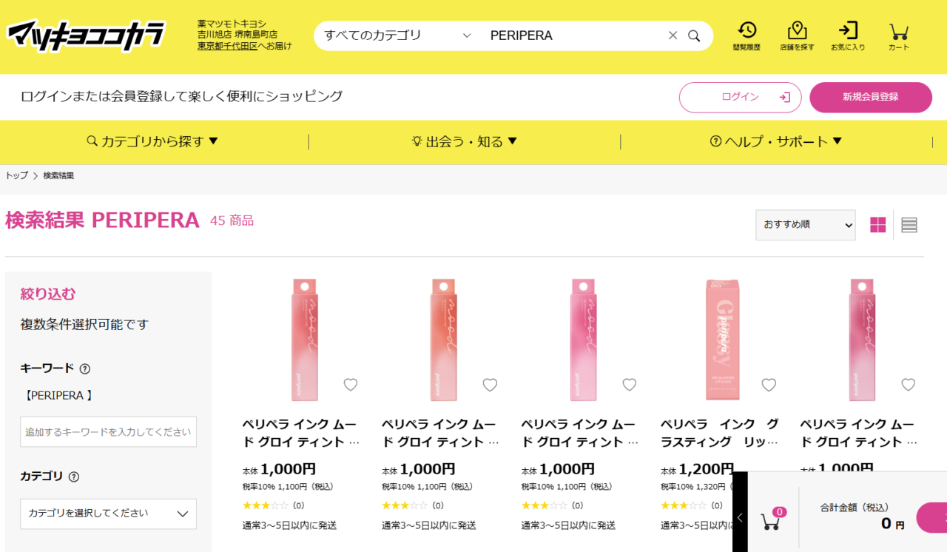
Task: Open the fifth product title link
Action: pos(859,433)
